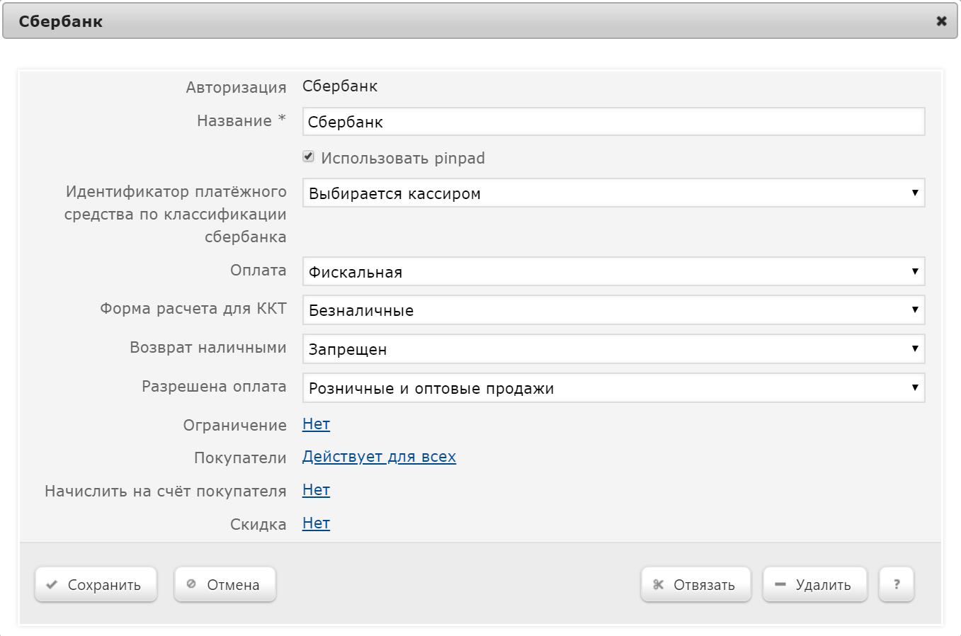Select the Авторизация label
The width and height of the screenshot is (961, 636).
[237, 88]
